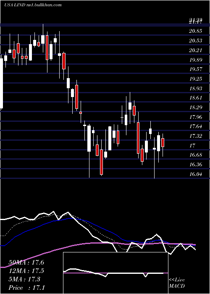Click the 18.93 price axis label

tap(196, 88)
